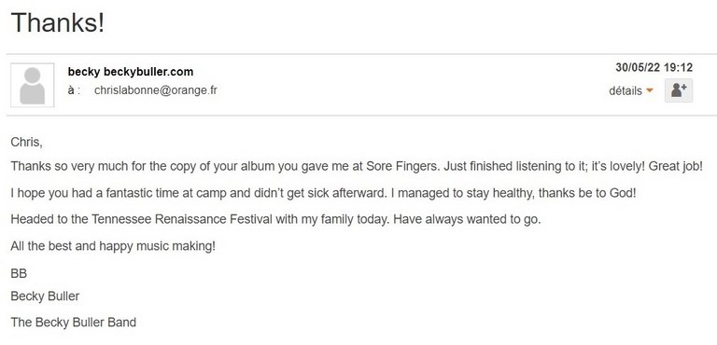Click the date 30/05/22 19:12
This screenshot has height=345, width=717.
654,68
